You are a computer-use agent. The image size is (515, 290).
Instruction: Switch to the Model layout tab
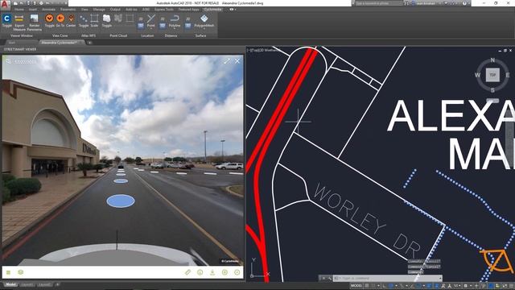coord(10,284)
